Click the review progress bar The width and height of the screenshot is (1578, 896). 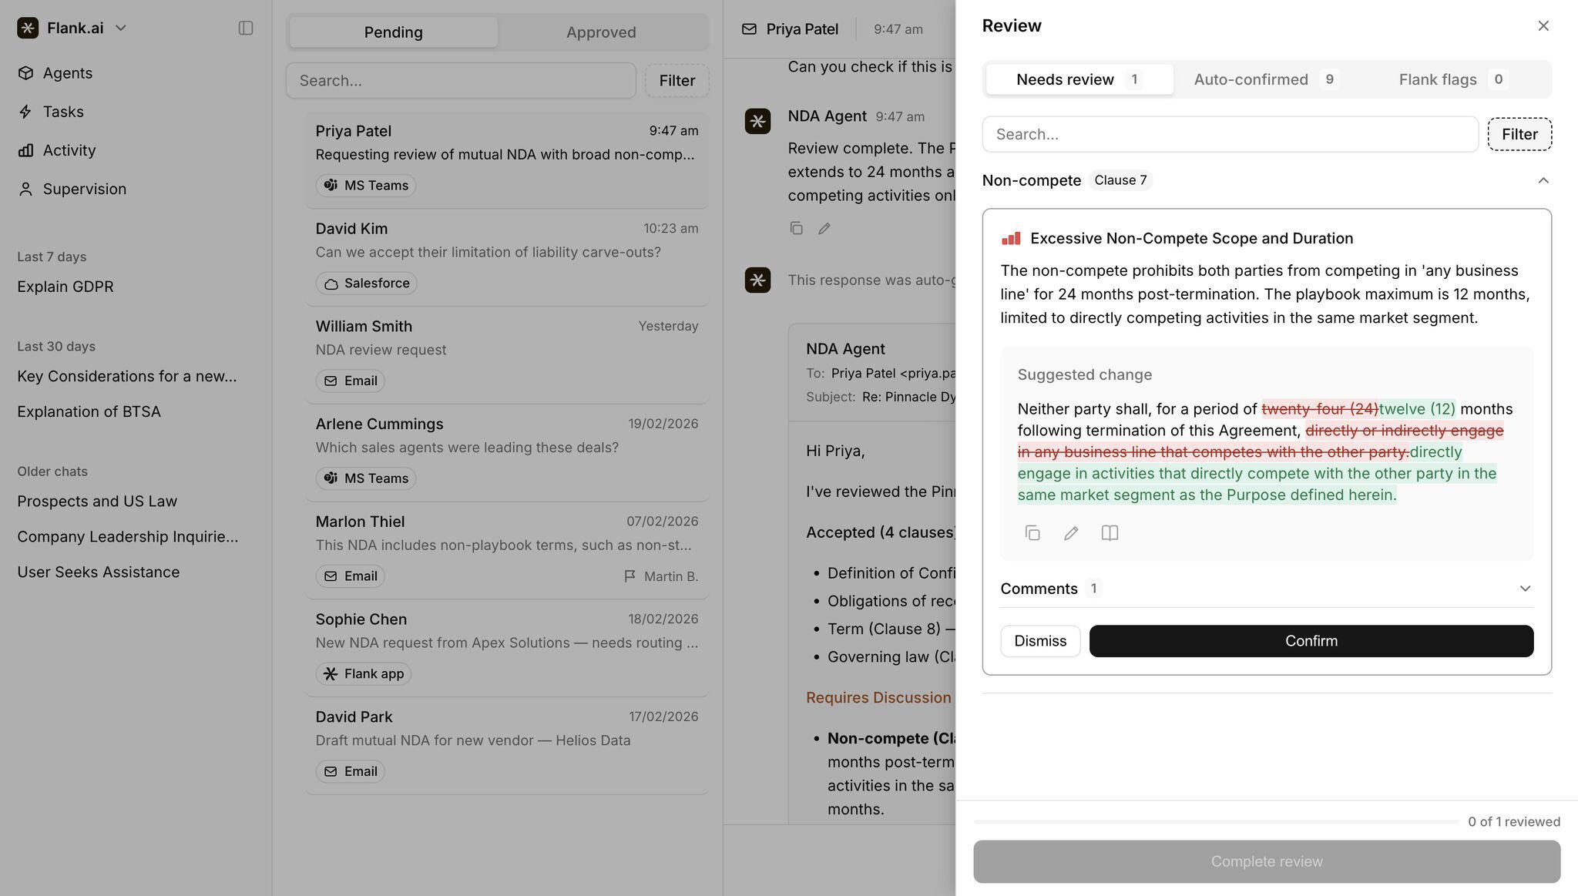click(x=1216, y=822)
